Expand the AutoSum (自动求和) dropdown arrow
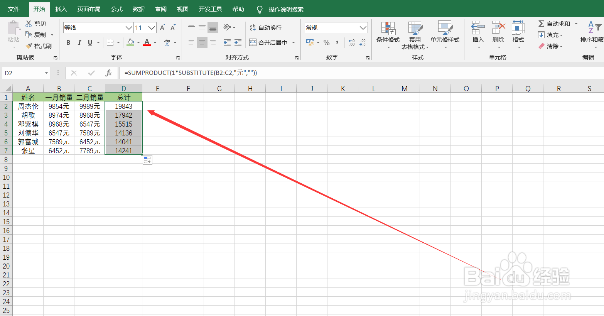Screen dimensions: 604x316 [x=576, y=24]
